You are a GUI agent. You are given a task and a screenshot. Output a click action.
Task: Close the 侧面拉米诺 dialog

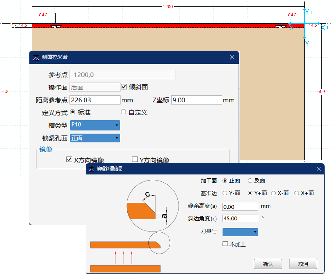232,57
